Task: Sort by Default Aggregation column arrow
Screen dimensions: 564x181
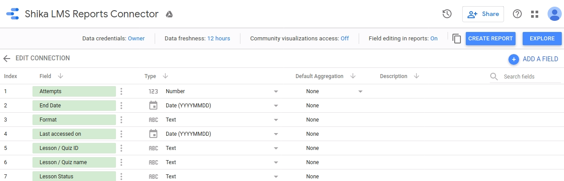Action: (353, 76)
